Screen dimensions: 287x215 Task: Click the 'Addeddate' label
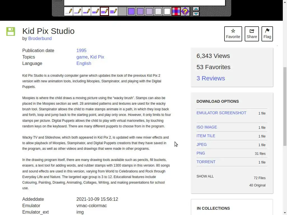pyautogui.click(x=33, y=199)
